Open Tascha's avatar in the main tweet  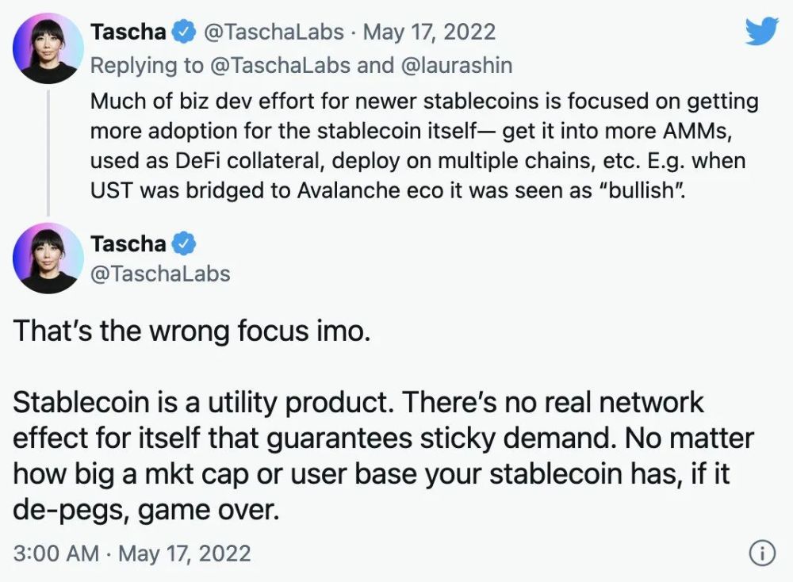[48, 258]
